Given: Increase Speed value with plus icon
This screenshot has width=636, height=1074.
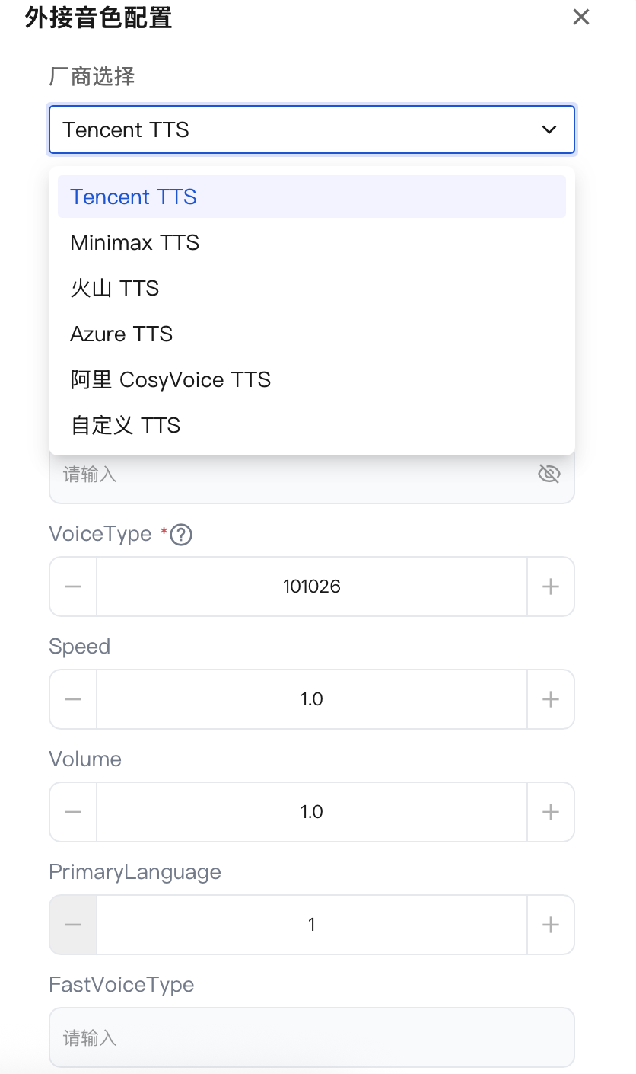Looking at the screenshot, I should click(x=550, y=699).
